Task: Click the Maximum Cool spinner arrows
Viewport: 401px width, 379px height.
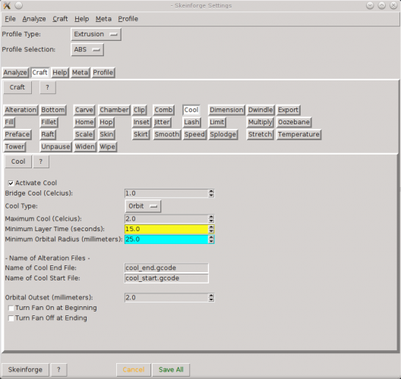Action: coord(211,219)
